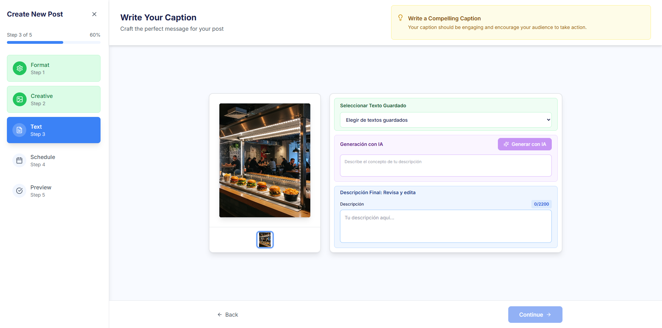Go to the Schedule step label
This screenshot has height=328, width=662.
pos(42,157)
